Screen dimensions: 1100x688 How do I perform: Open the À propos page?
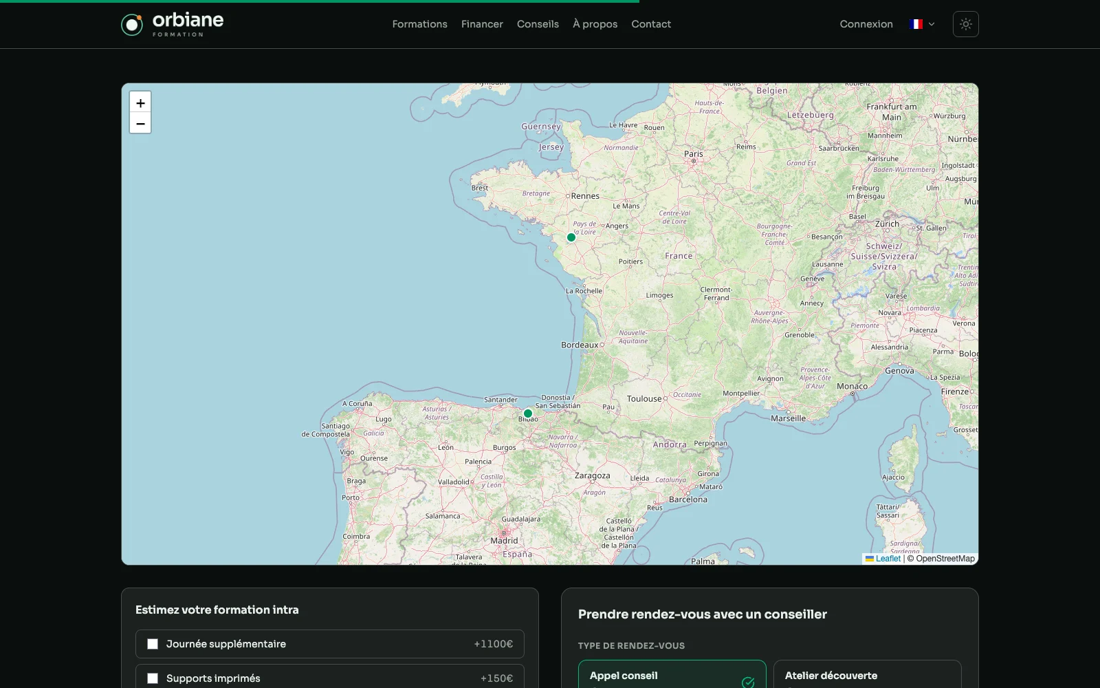(595, 24)
